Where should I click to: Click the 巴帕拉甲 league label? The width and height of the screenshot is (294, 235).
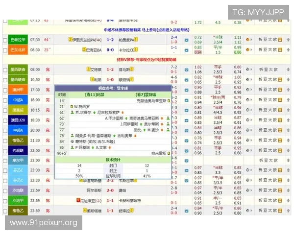(18, 40)
